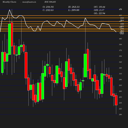Click the highest peak of the white line
Screen dimensions: 128x128
coord(9,10)
